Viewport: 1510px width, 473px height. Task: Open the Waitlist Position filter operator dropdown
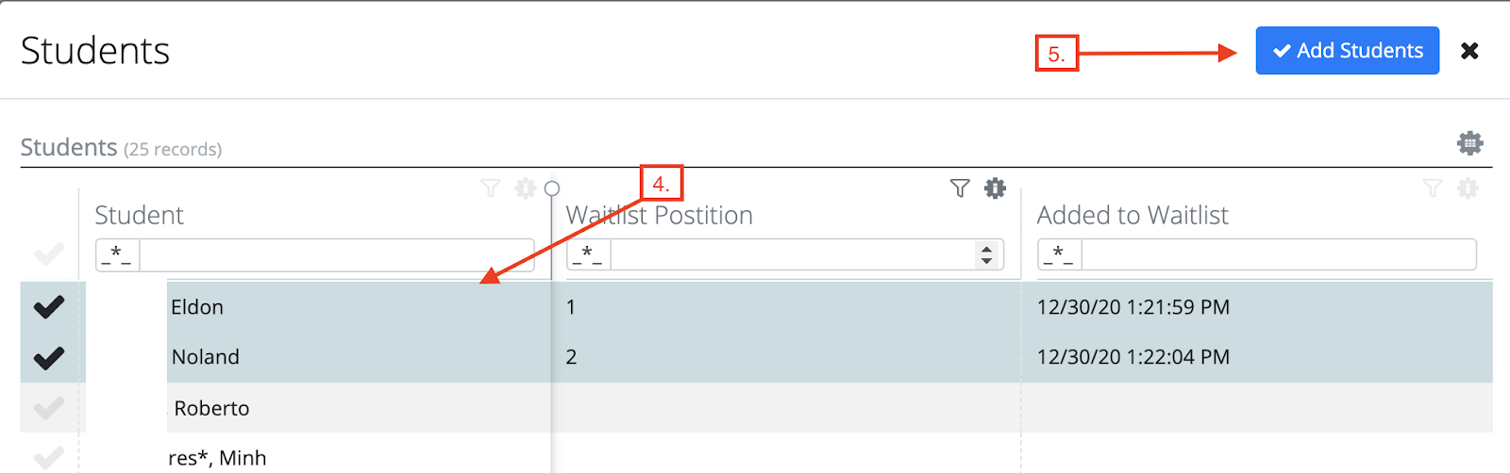click(589, 254)
